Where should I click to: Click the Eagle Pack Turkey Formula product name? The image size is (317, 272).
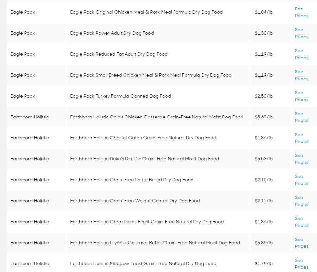[120, 96]
